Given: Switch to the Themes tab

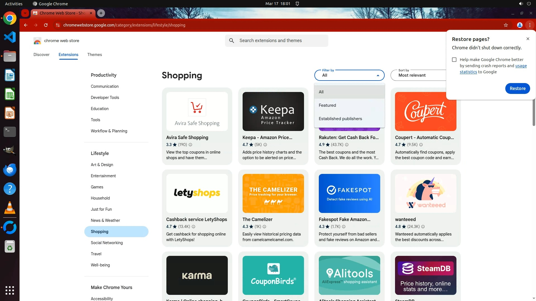Looking at the screenshot, I should (94, 55).
